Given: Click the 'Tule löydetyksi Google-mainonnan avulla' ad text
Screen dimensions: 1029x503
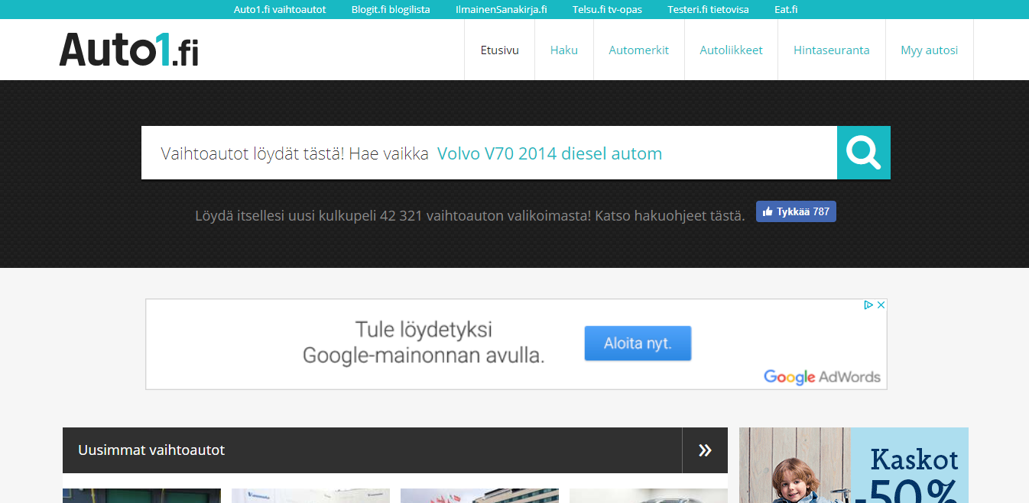Looking at the screenshot, I should tap(424, 343).
